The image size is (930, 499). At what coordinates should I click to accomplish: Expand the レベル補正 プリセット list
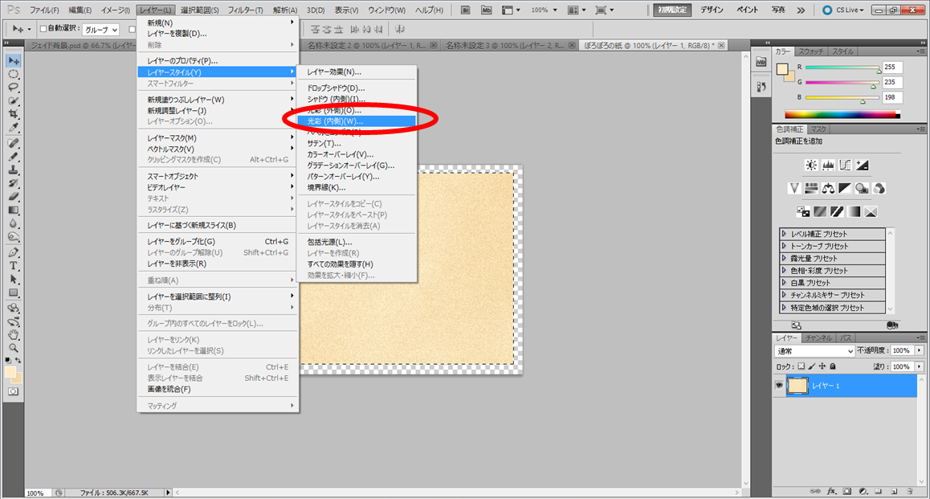pos(785,234)
